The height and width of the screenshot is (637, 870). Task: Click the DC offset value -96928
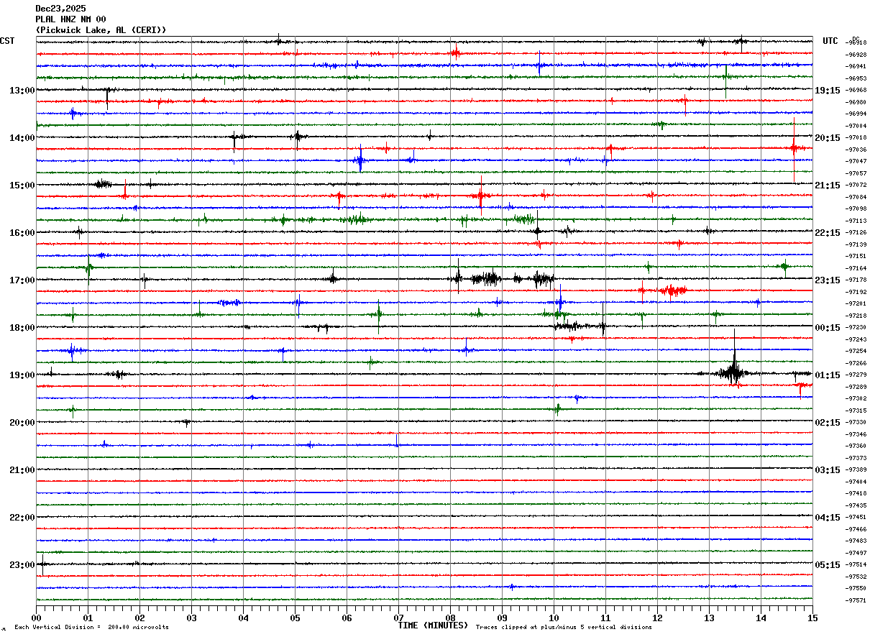[x=856, y=55]
